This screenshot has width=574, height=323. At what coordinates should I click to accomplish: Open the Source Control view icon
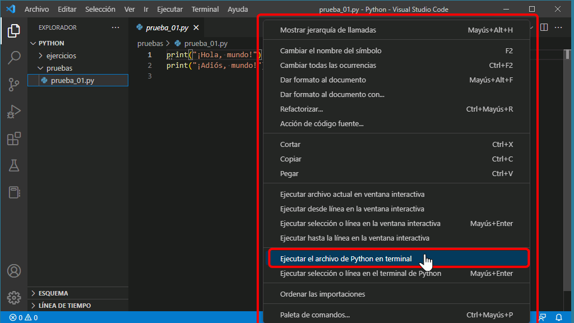[14, 85]
